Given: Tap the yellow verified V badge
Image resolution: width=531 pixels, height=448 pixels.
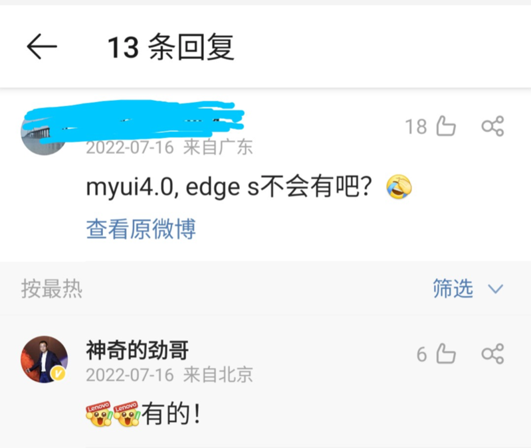Looking at the screenshot, I should click(x=58, y=374).
